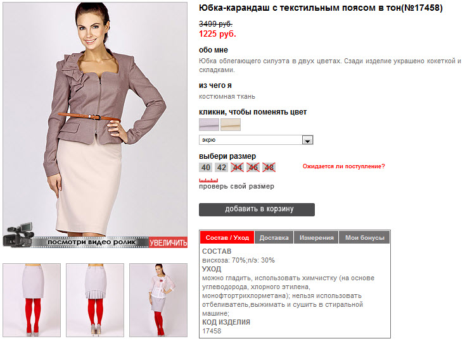Open the 'Ожидается ли поступление?' link
The width and height of the screenshot is (465, 341).
(344, 166)
